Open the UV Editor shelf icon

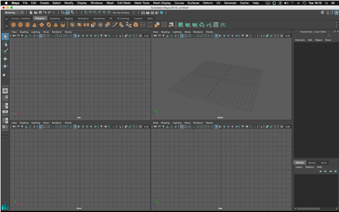click(x=216, y=25)
